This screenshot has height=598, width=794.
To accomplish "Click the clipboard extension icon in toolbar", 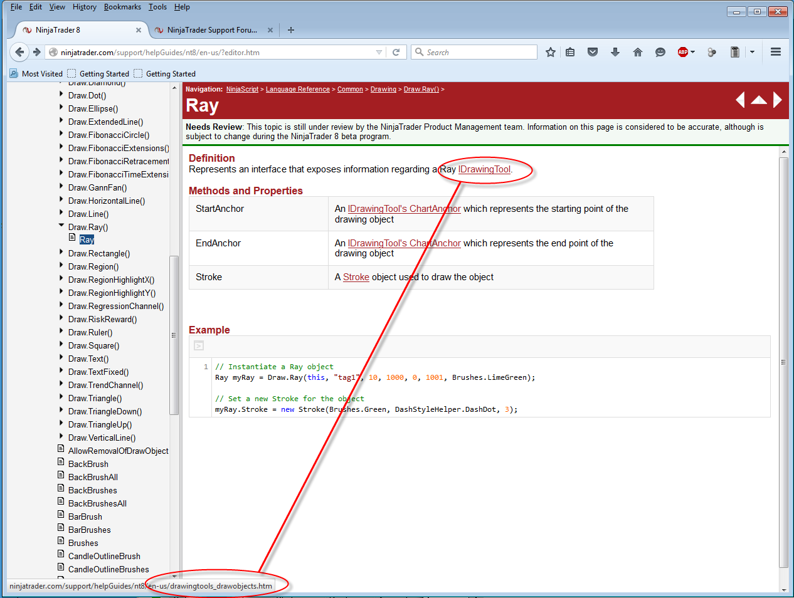I will pyautogui.click(x=735, y=52).
